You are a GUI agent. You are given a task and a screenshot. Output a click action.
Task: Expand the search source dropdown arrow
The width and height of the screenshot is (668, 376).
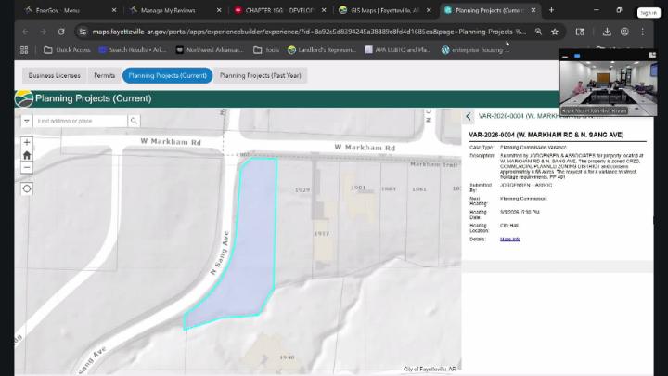(27, 121)
